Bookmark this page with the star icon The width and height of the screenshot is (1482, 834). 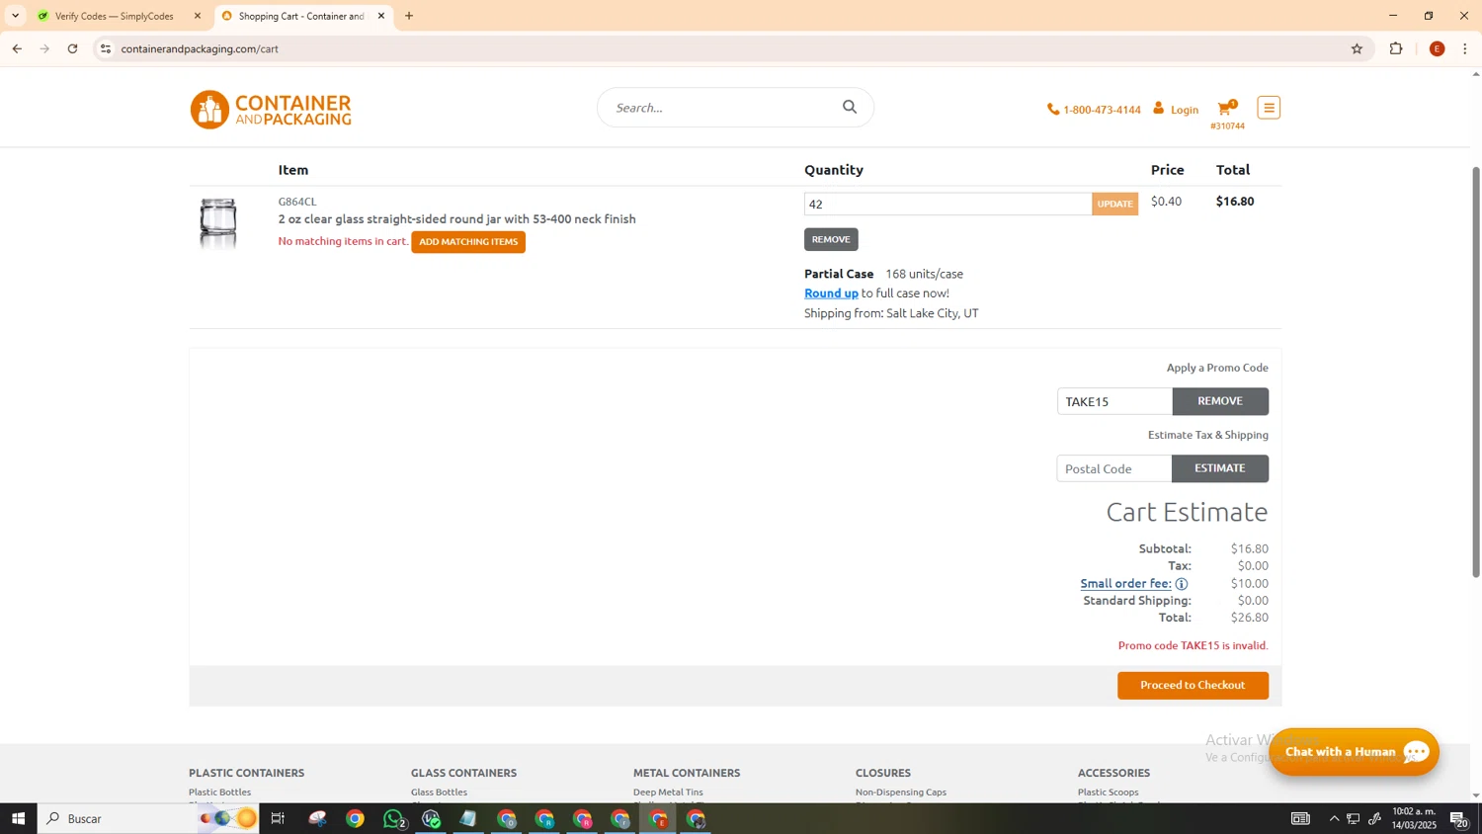point(1357,48)
